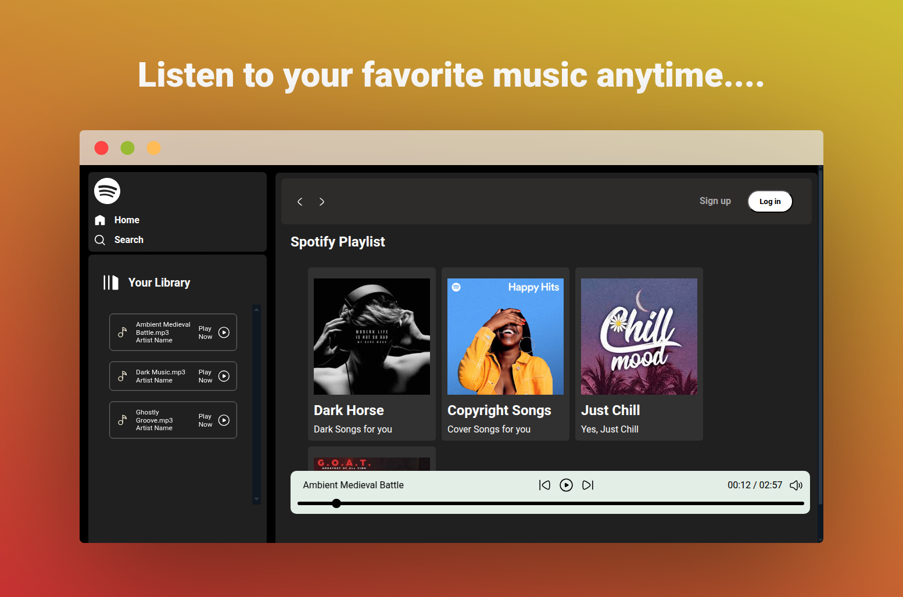Mute using the volume speaker icon
Screen dimensions: 903x597
coord(796,485)
